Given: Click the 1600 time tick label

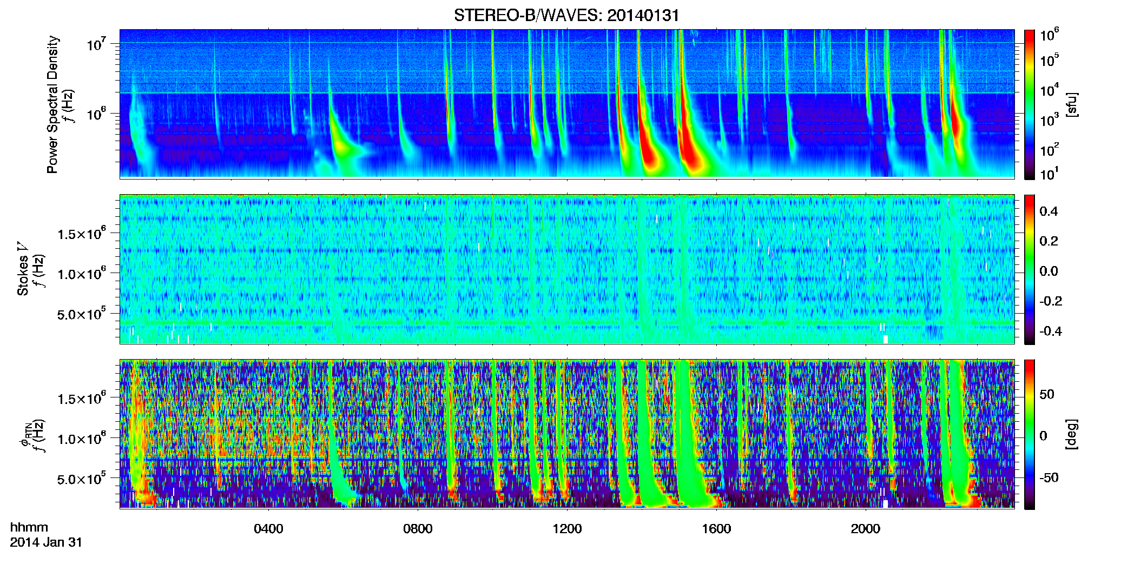Looking at the screenshot, I should 716,529.
